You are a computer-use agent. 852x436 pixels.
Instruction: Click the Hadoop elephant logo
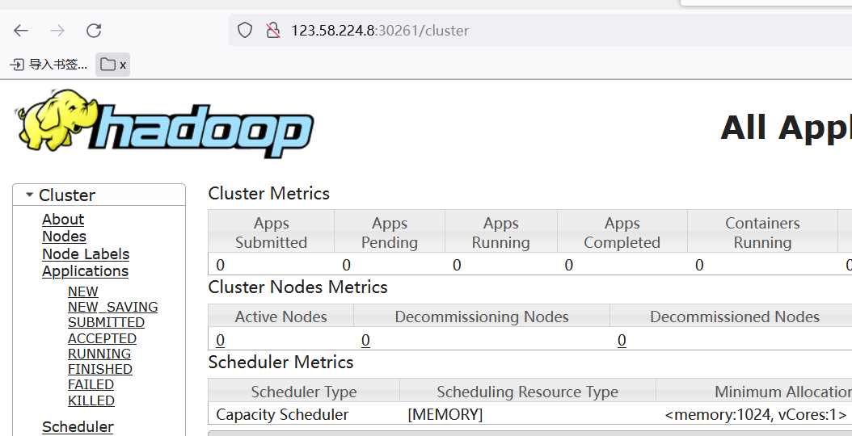(165, 124)
